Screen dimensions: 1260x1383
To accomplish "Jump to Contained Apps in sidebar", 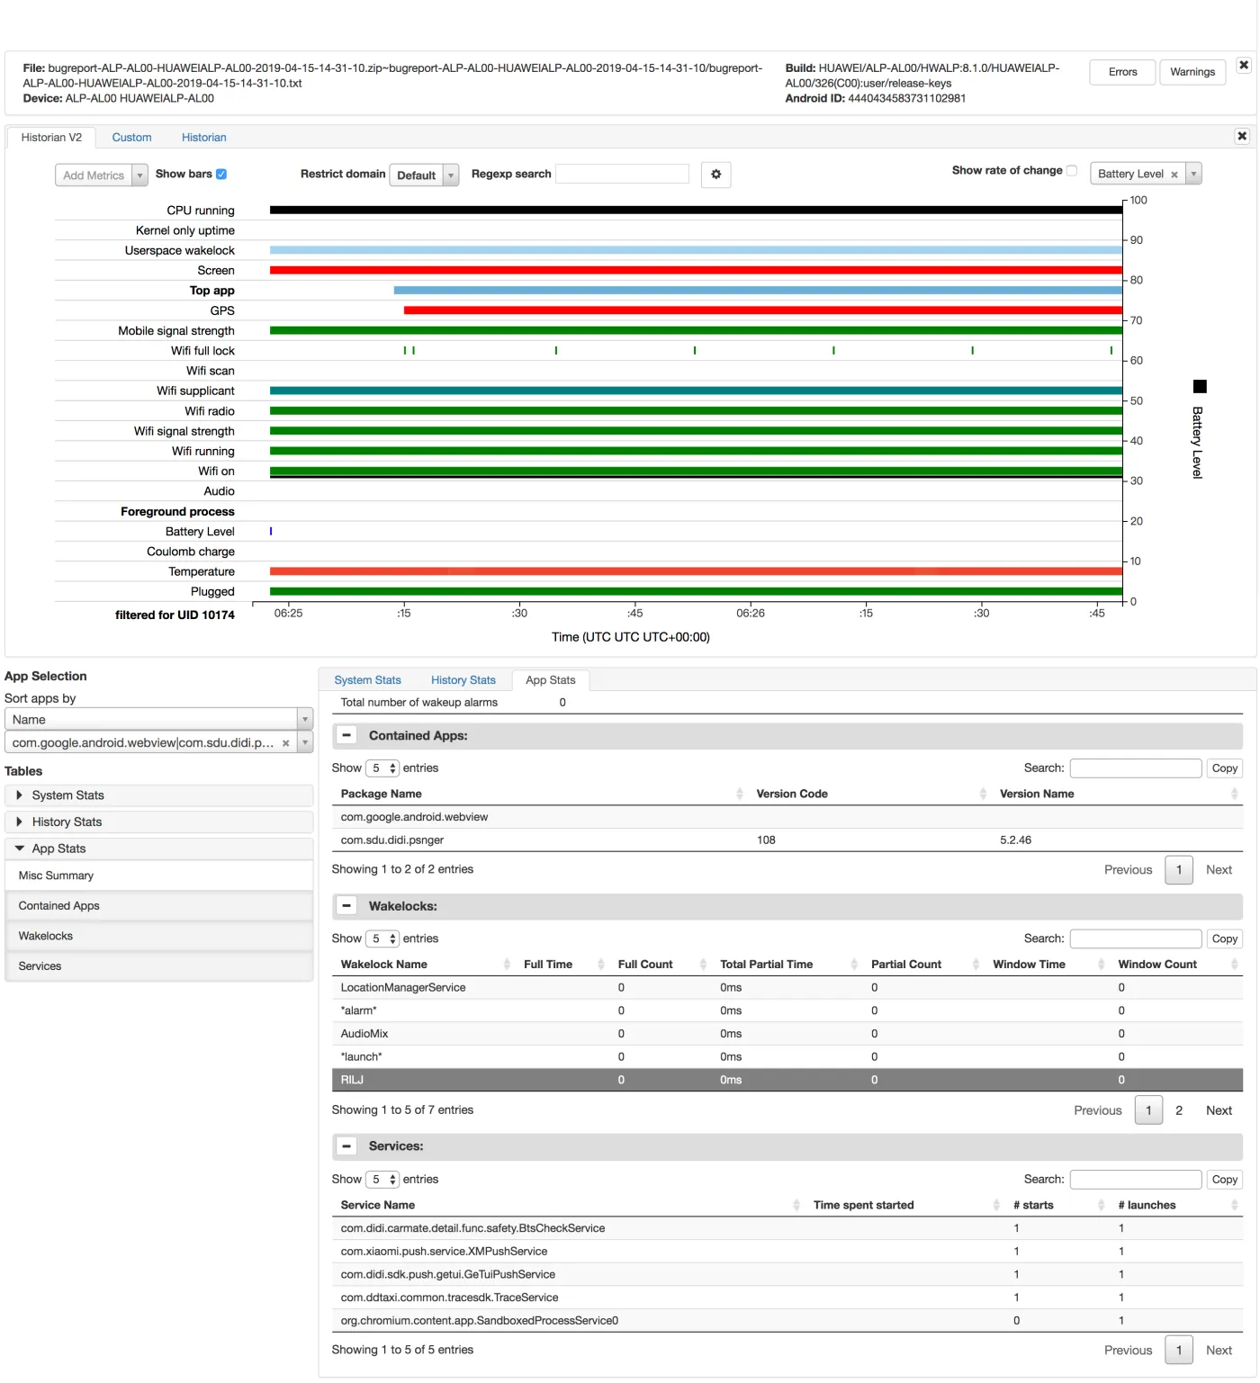I will click(159, 906).
